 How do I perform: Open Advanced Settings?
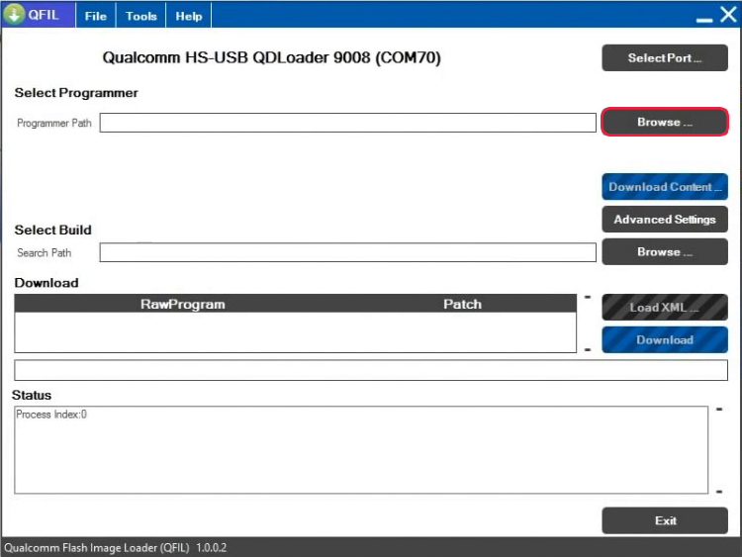point(664,220)
